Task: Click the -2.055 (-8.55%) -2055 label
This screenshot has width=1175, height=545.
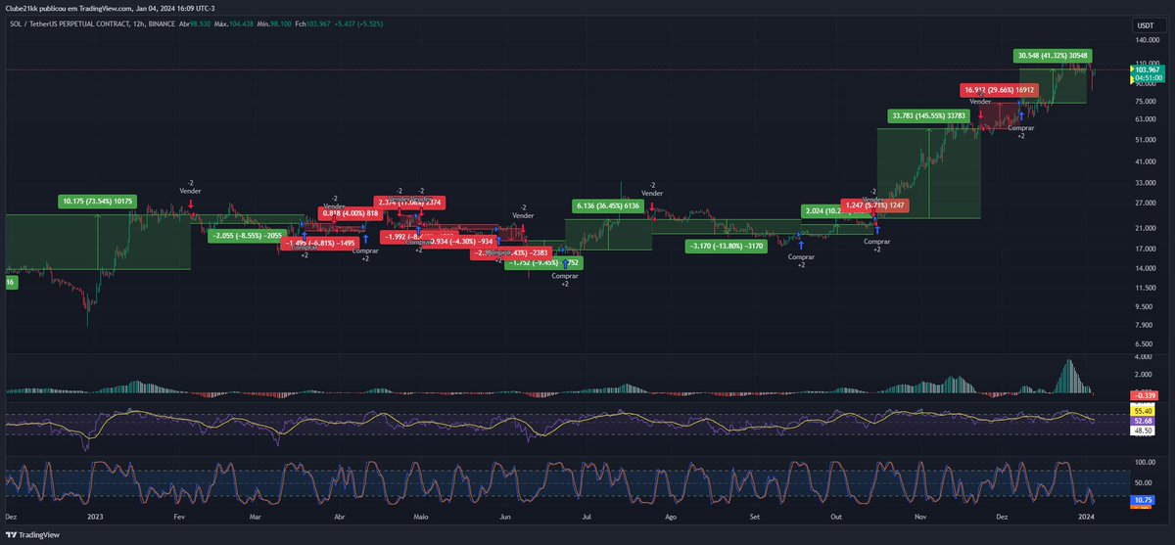Action: (248, 236)
